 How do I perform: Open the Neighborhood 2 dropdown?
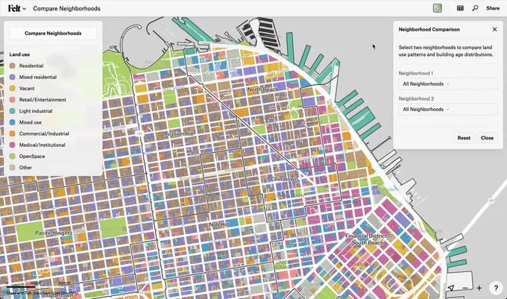click(448, 110)
